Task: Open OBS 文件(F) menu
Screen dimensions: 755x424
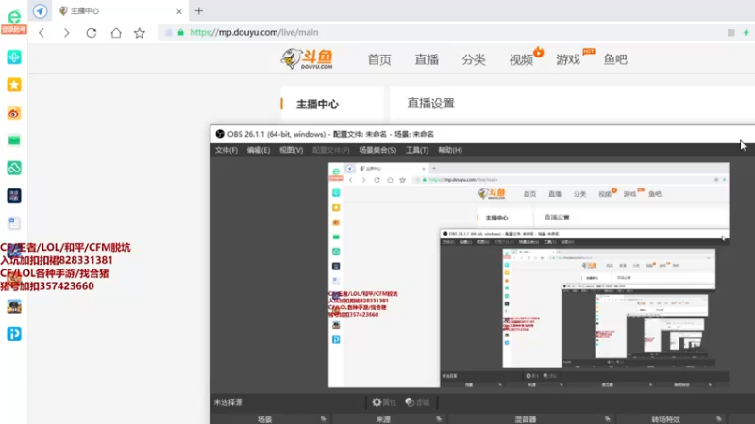Action: [226, 150]
